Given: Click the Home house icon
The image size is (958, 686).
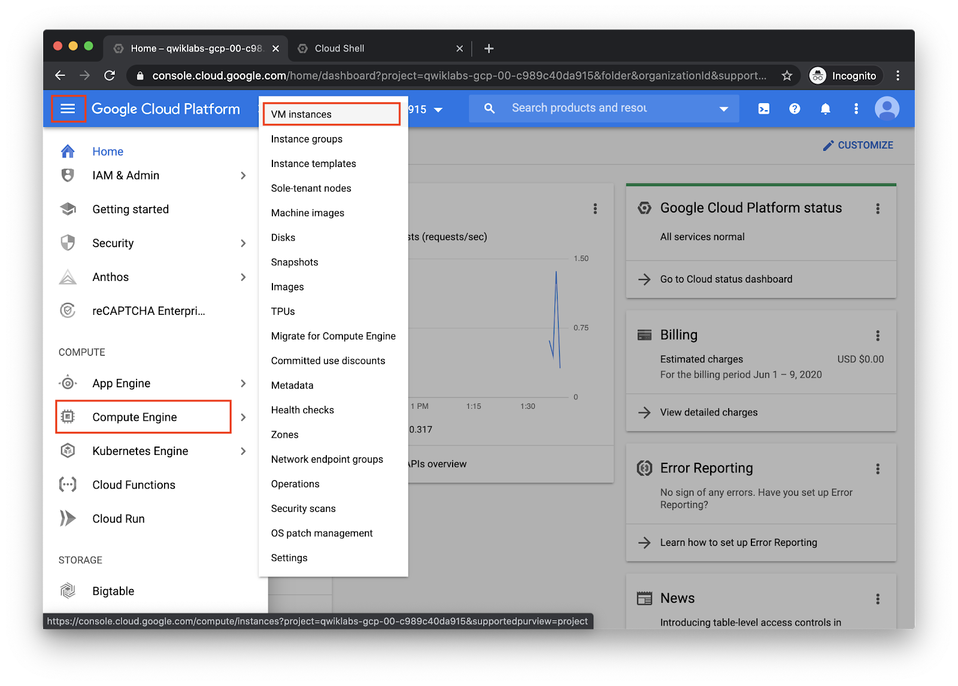Looking at the screenshot, I should click(x=68, y=151).
